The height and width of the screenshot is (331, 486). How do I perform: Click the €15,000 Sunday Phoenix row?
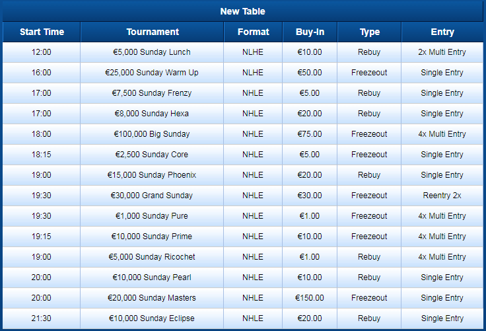click(x=243, y=175)
